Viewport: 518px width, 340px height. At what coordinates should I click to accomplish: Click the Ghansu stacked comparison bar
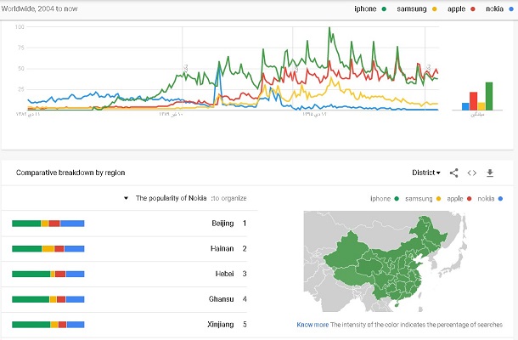pos(48,299)
